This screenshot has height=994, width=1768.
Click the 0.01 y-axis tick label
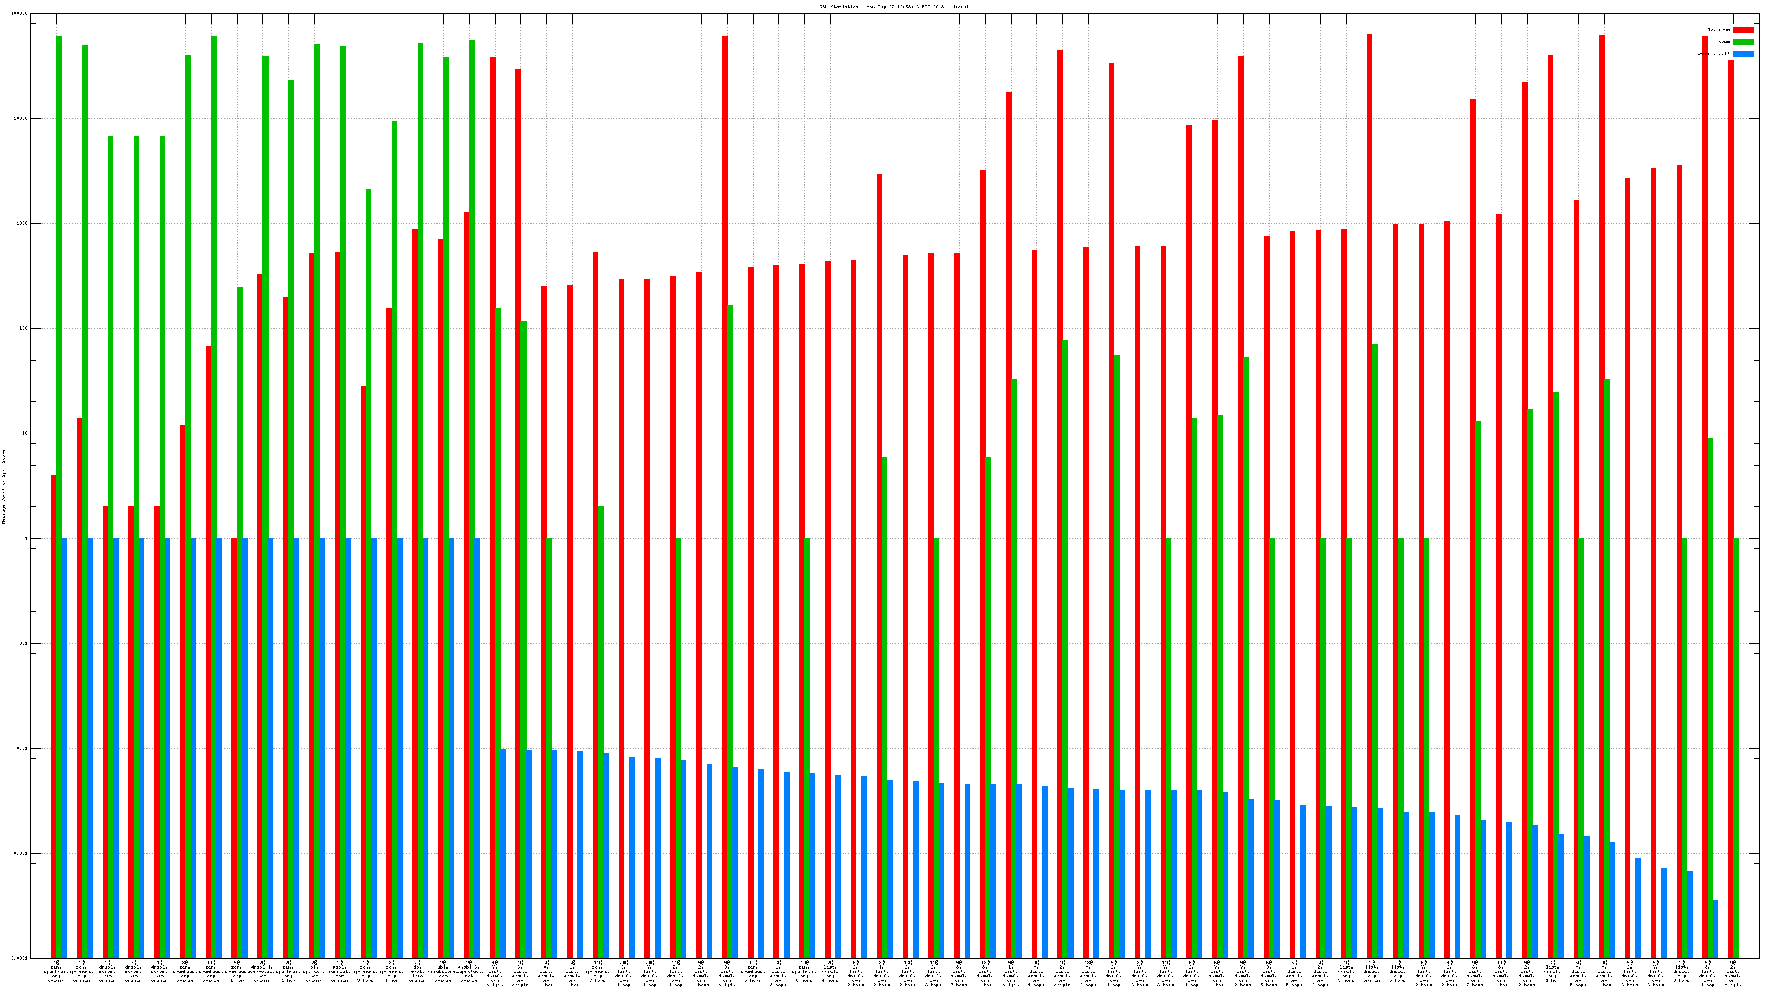click(23, 748)
